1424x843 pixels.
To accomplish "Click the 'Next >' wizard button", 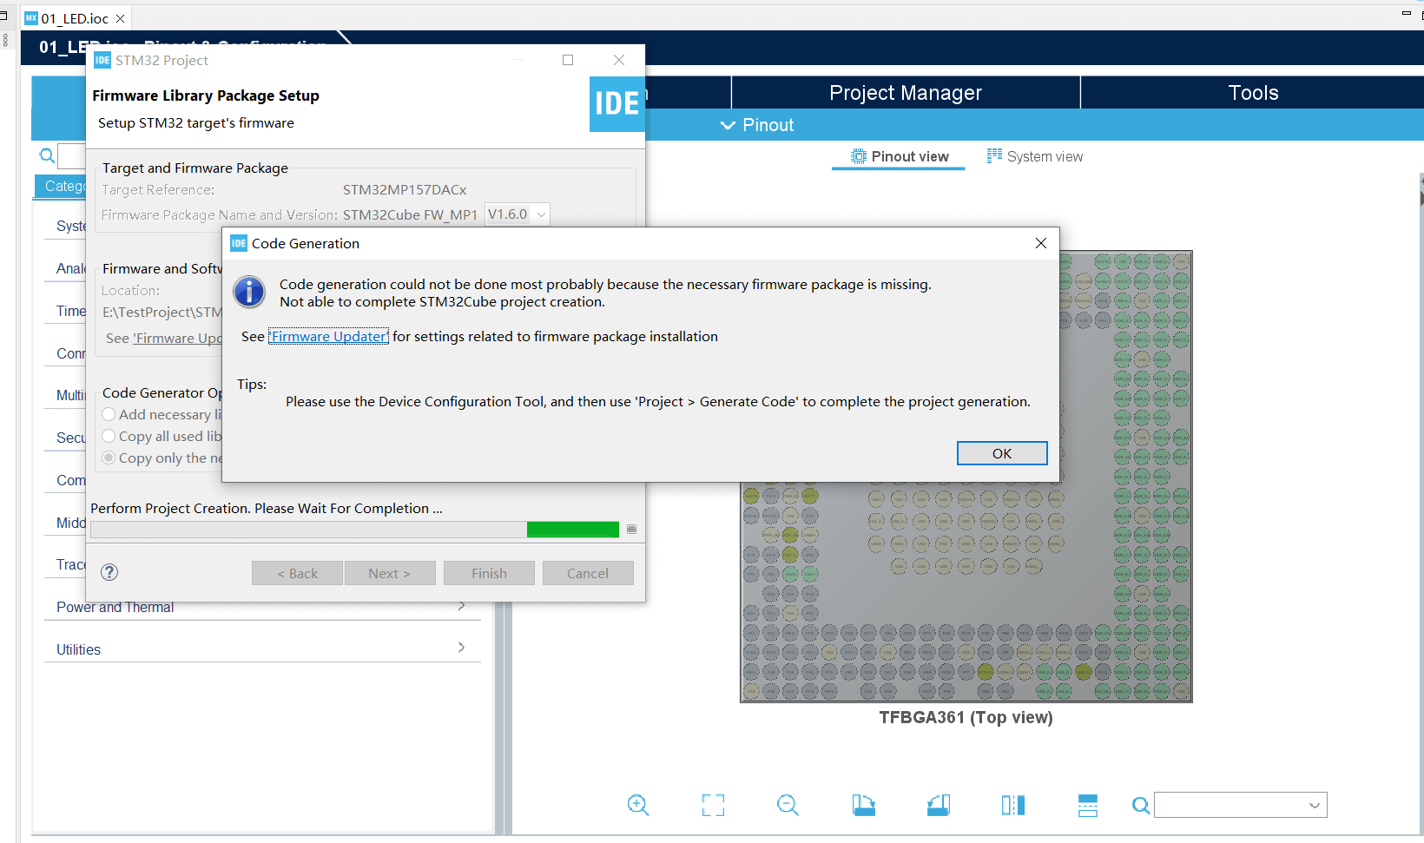I will [x=389, y=573].
